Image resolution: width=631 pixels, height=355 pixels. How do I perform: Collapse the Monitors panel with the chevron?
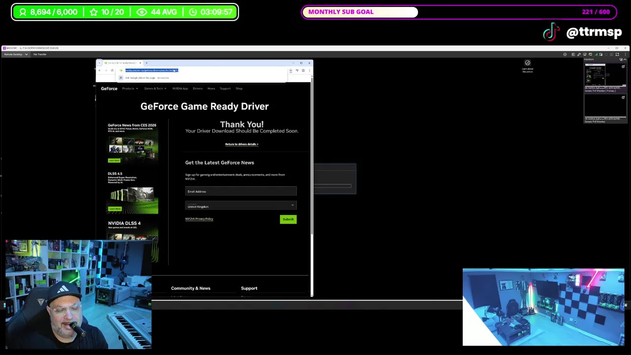625,59
